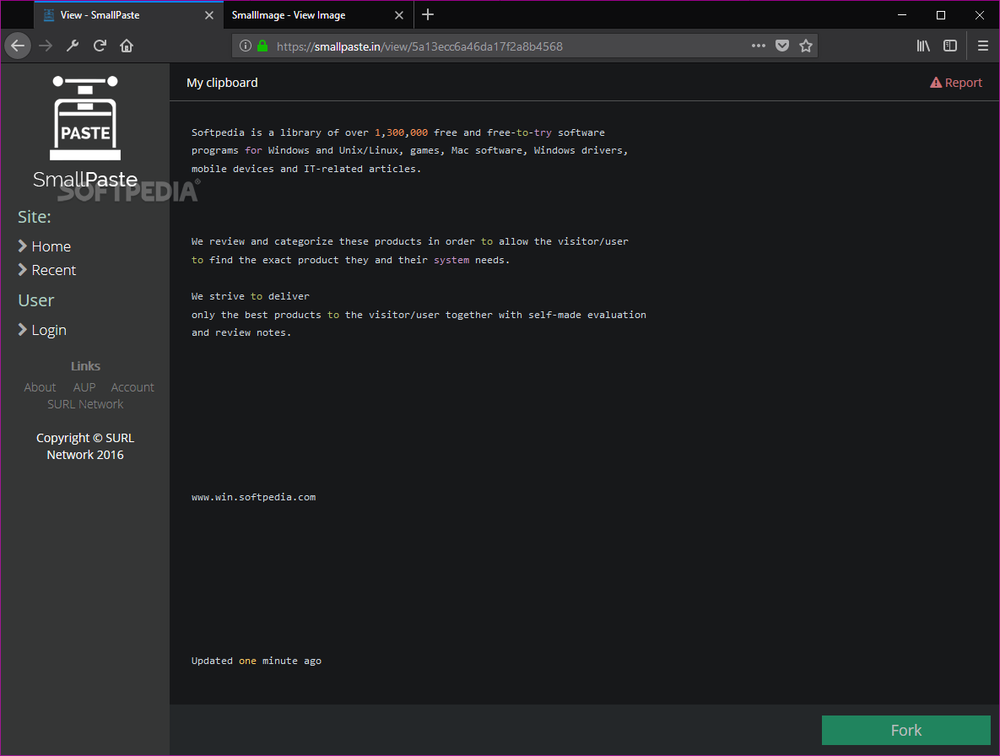Viewport: 1000px width, 756px height.
Task: Switch to View - SmallPaste tab
Action: (127, 15)
